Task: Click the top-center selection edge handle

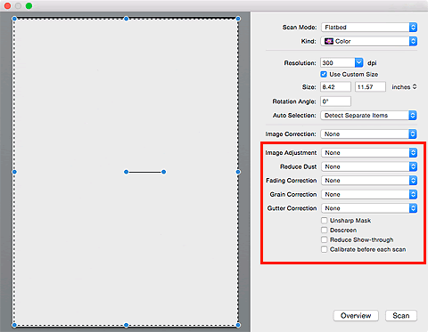Action: click(127, 19)
